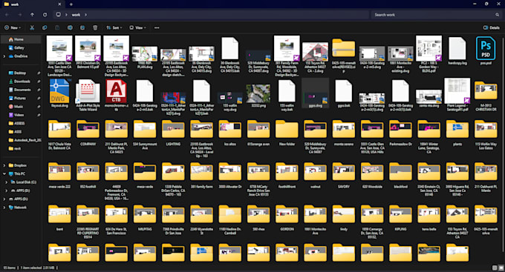
Task: Open the Sort dropdown menu
Action: pyautogui.click(x=114, y=27)
